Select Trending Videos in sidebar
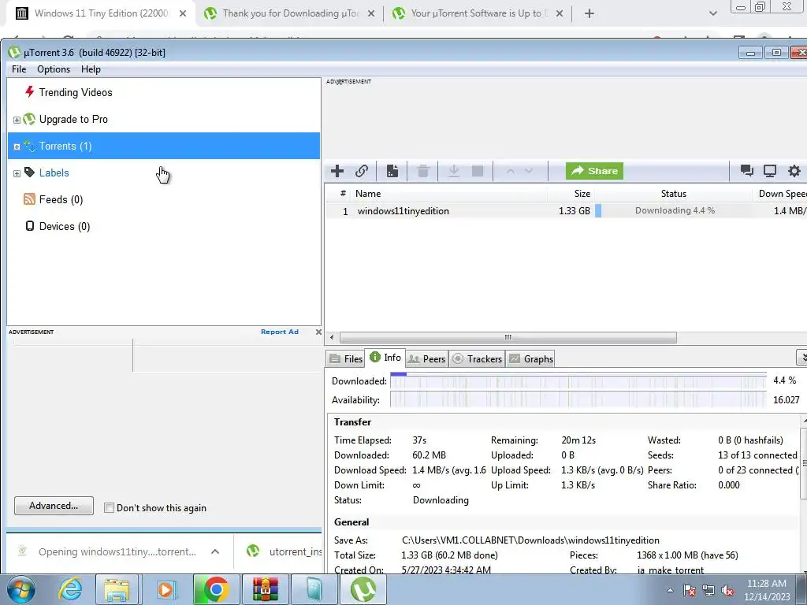The height and width of the screenshot is (605, 807). pos(75,93)
